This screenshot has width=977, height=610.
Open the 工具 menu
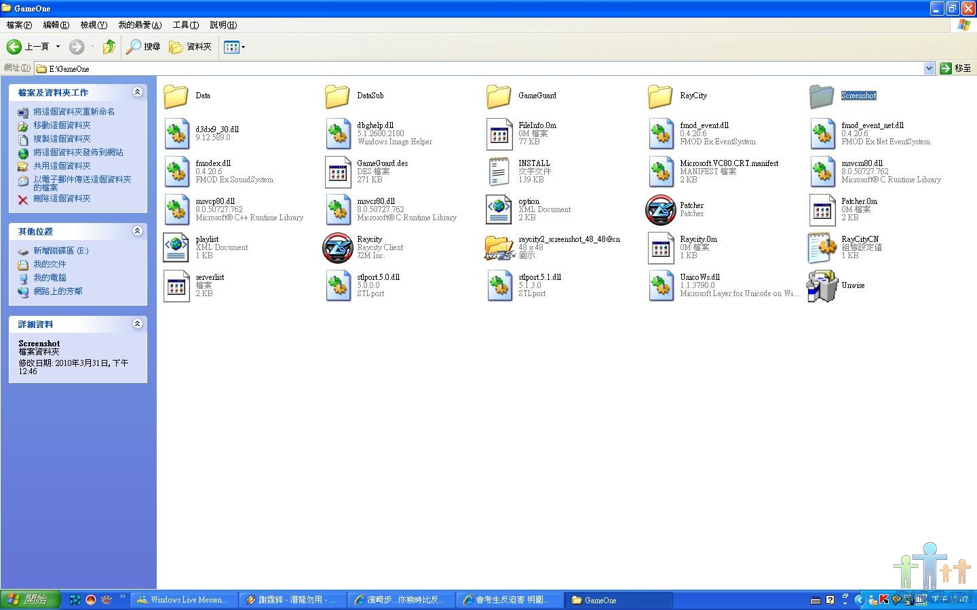pos(185,25)
